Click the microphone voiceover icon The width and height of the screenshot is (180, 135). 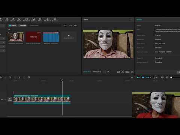(x=132, y=78)
